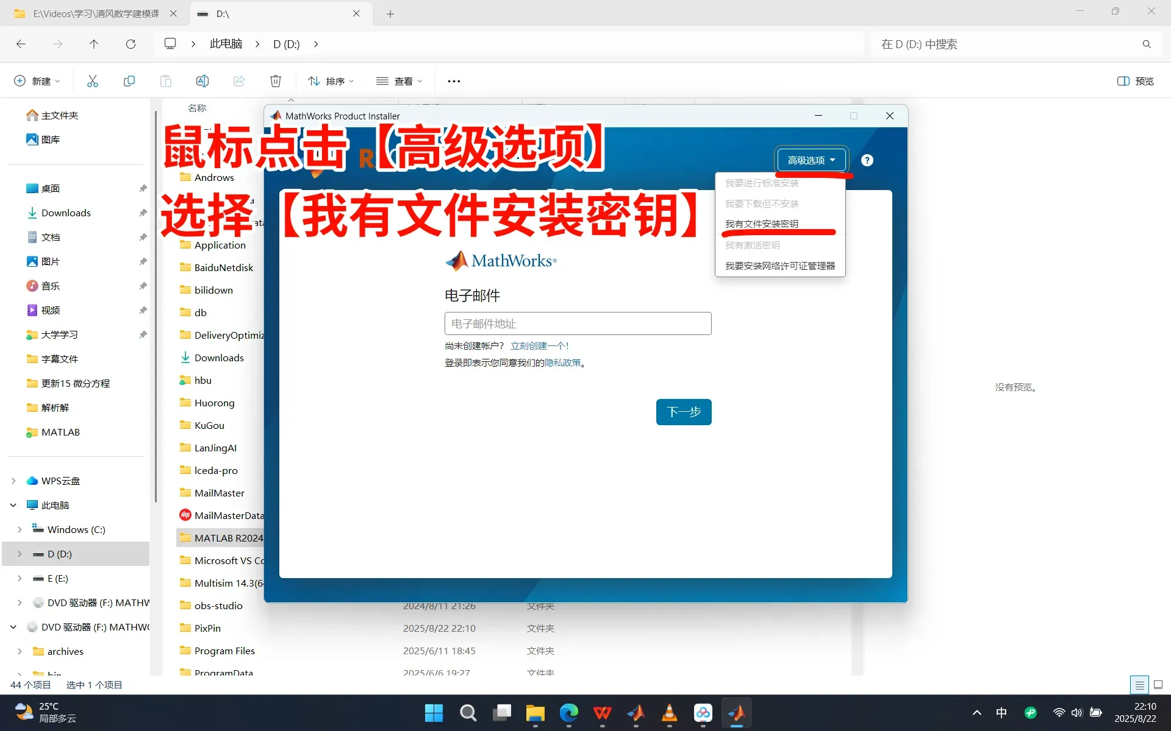
Task: Click the installer help question mark icon
Action: pyautogui.click(x=867, y=160)
